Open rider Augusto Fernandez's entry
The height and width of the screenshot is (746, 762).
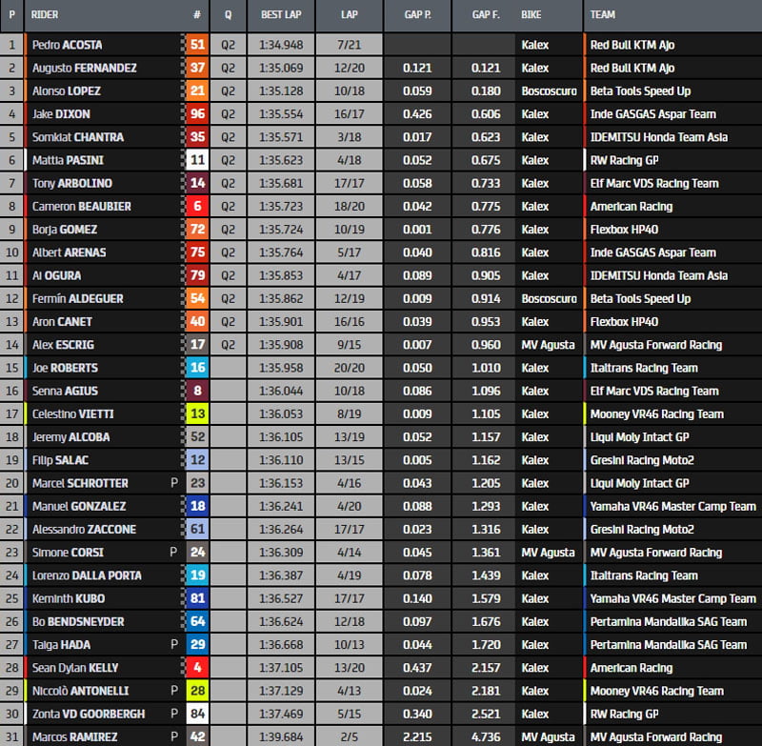(x=84, y=68)
